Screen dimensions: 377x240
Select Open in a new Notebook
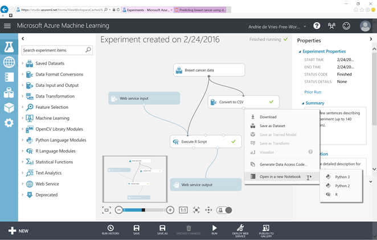pos(282,176)
